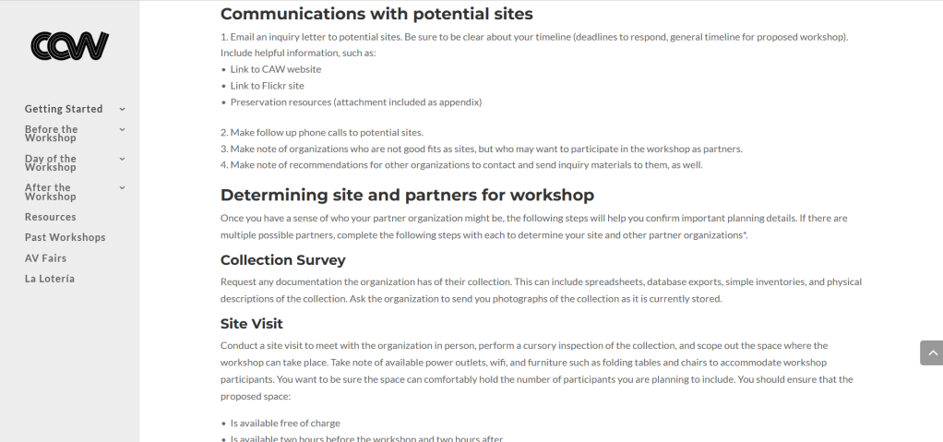Expand the Getting Started submenu chevron
Viewport: 943px width, 442px height.
click(122, 109)
